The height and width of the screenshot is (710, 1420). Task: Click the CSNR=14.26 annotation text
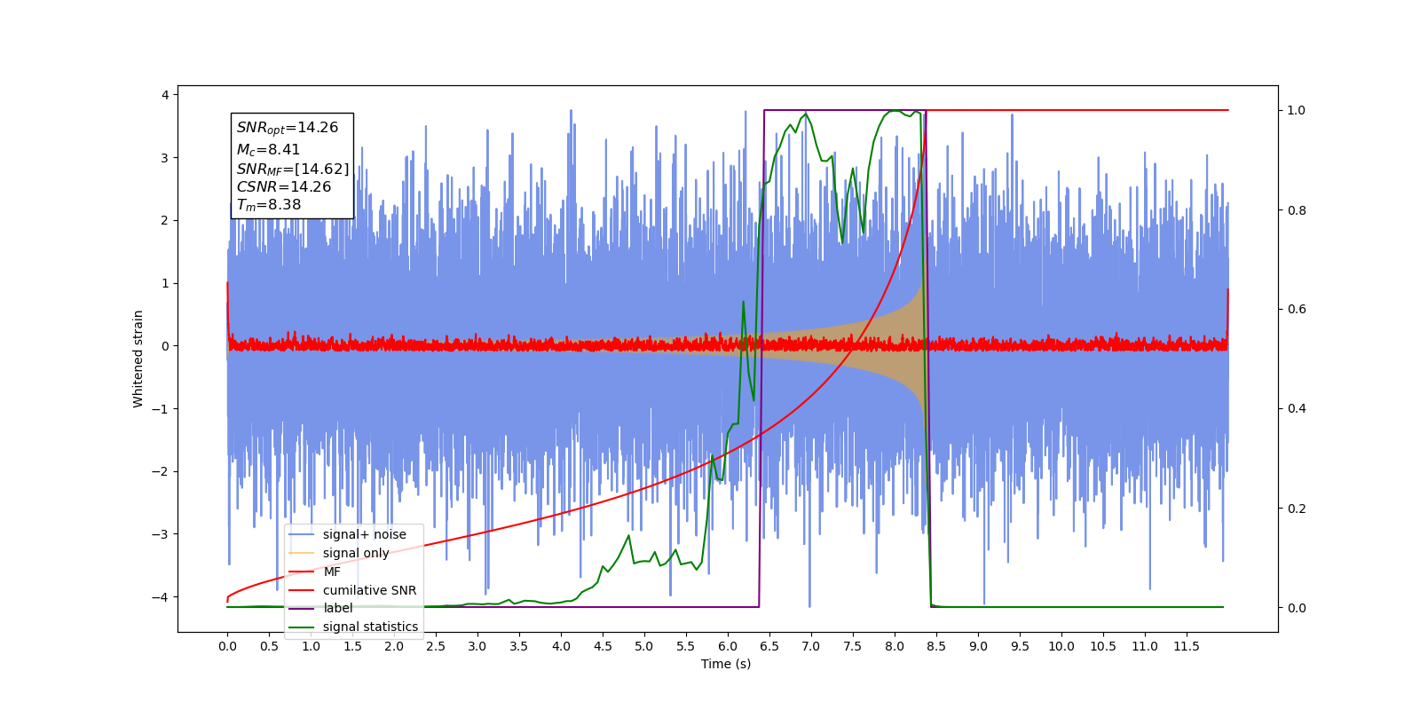pyautogui.click(x=284, y=186)
